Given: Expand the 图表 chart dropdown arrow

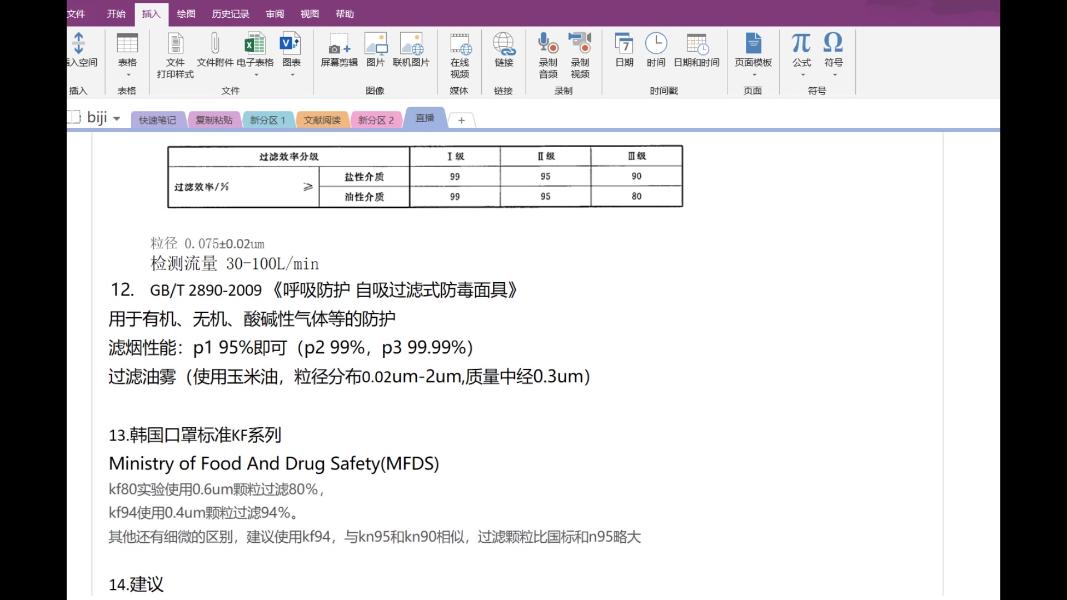Looking at the screenshot, I should [x=292, y=74].
